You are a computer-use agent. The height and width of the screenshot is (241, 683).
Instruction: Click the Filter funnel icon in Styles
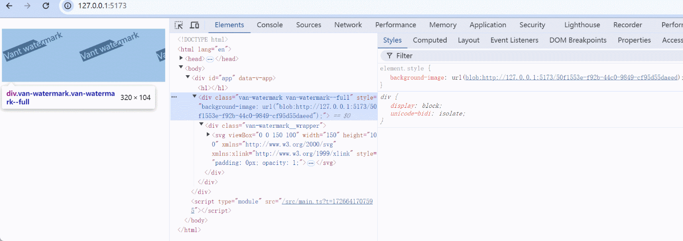tap(389, 56)
